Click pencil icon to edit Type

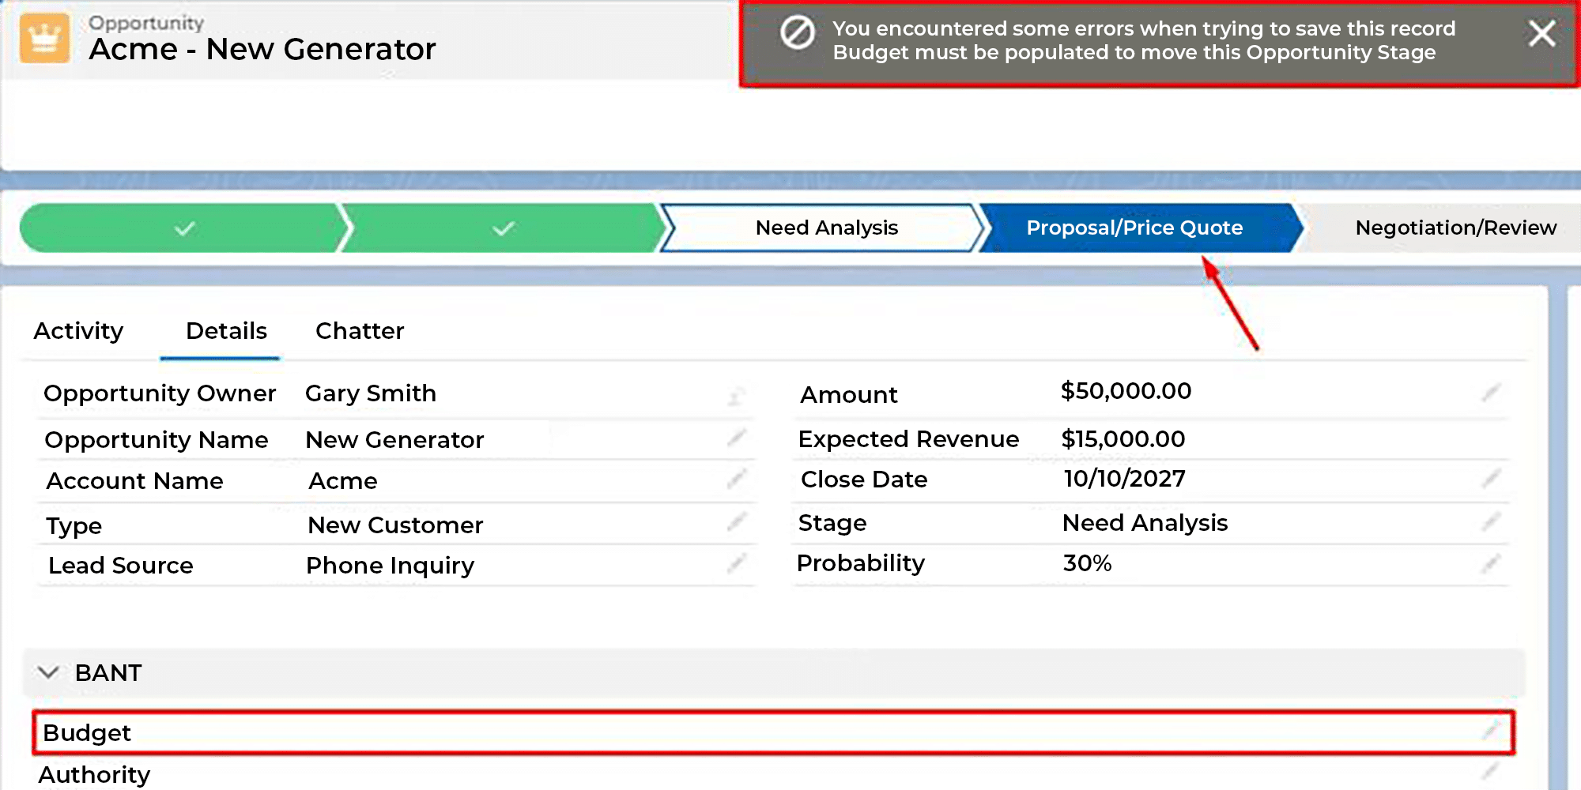pos(737,521)
